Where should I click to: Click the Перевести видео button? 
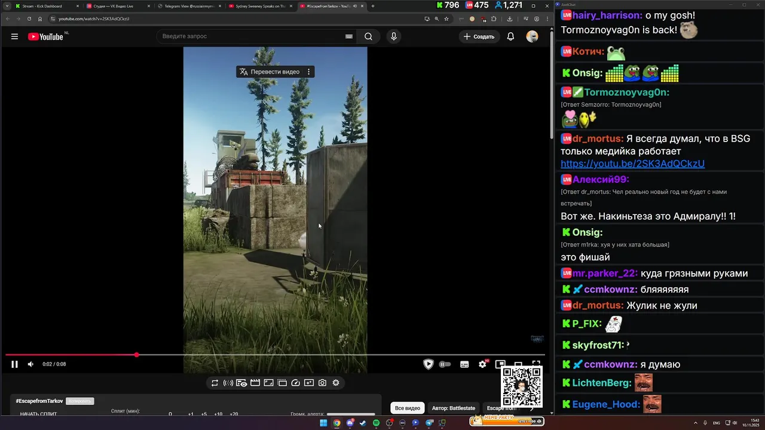pos(270,72)
